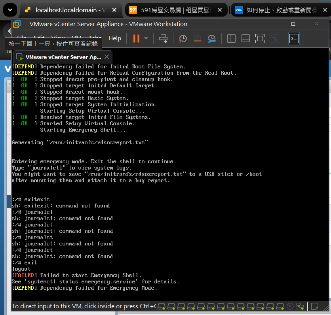Open the Help menu

[115, 38]
